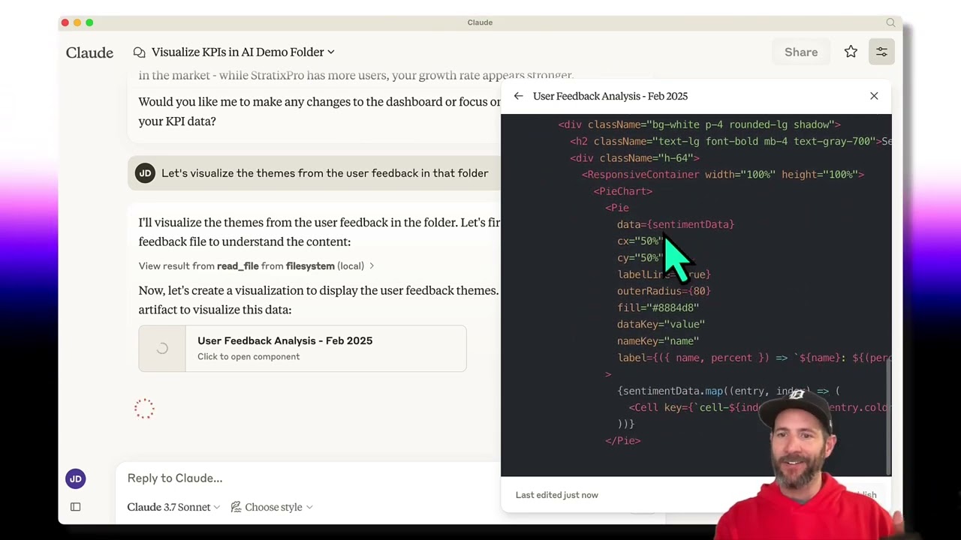Toggle the sidebar panel icon at bottom left
Viewport: 961px width, 540px height.
coord(75,507)
